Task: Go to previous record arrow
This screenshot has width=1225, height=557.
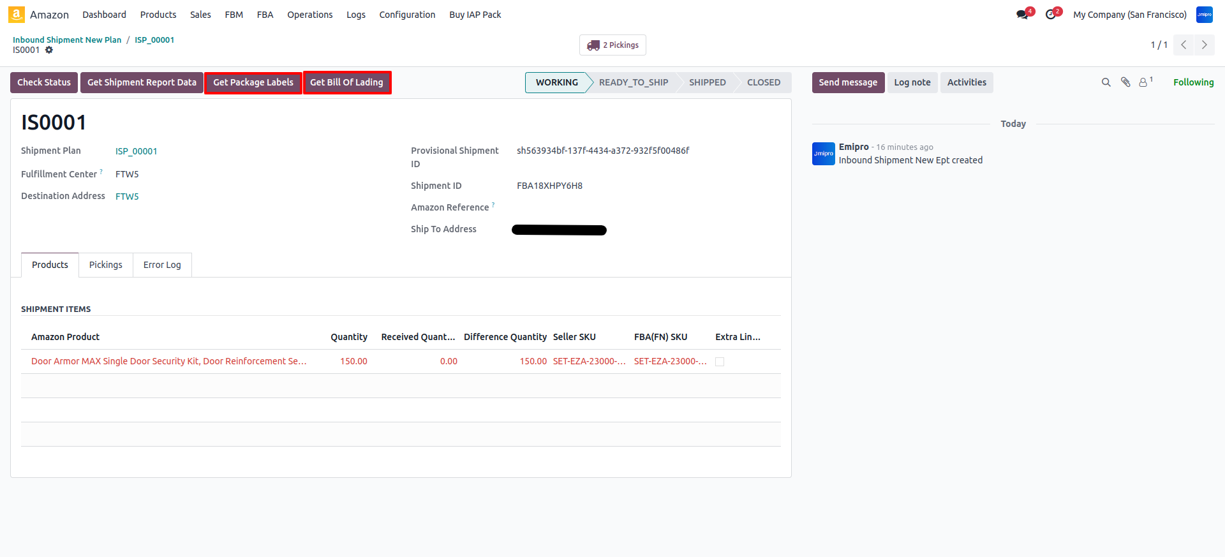Action: pyautogui.click(x=1184, y=45)
